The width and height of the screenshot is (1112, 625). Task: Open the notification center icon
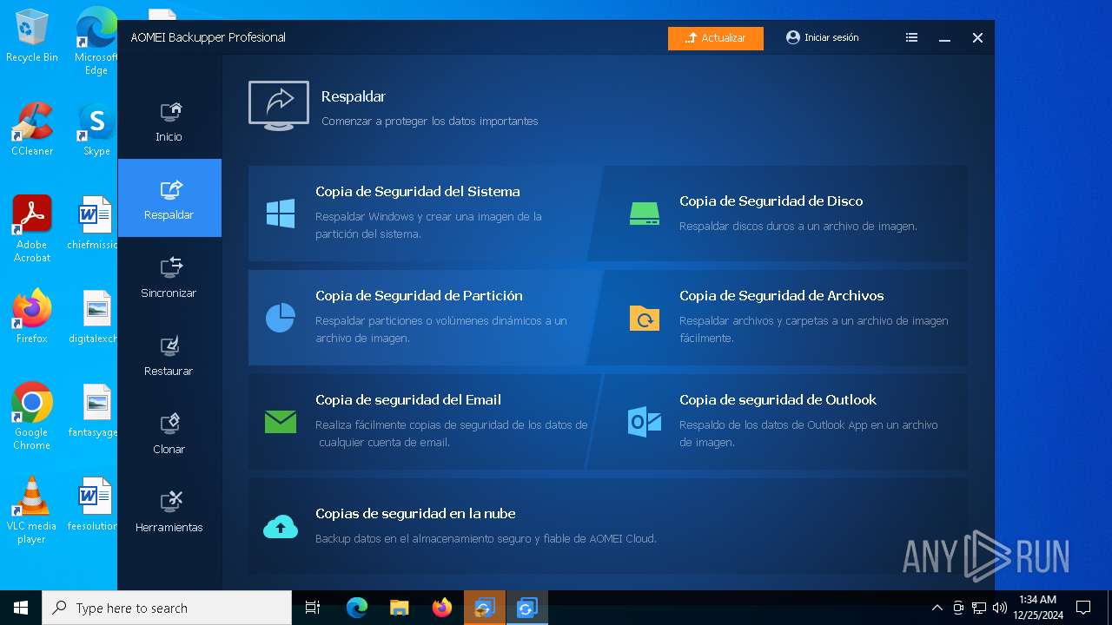point(1083,608)
